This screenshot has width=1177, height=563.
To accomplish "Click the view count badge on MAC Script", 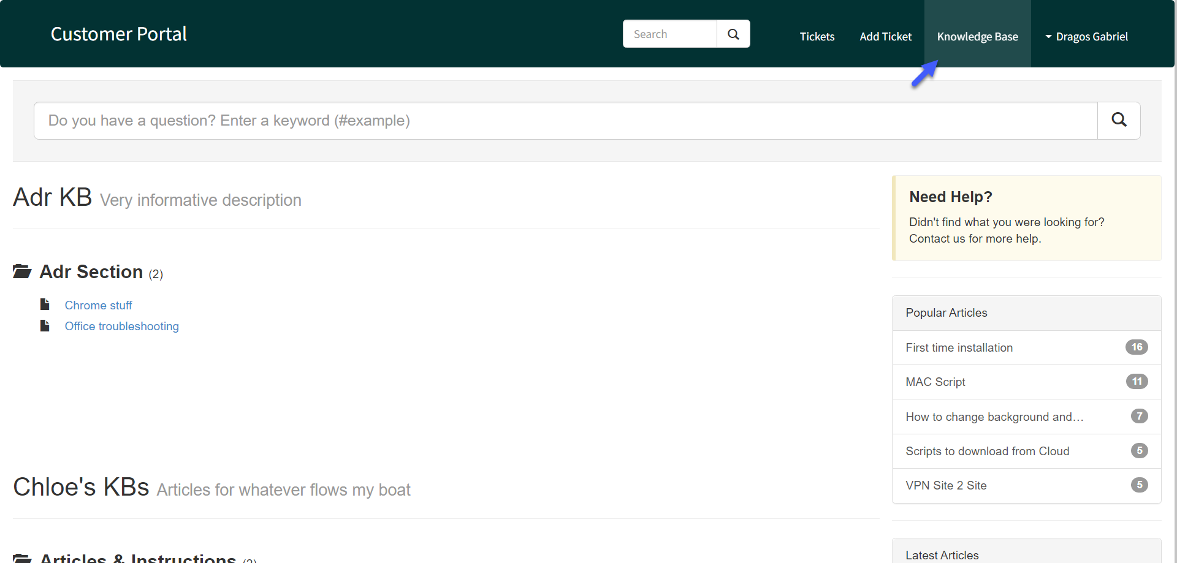I will pos(1137,382).
